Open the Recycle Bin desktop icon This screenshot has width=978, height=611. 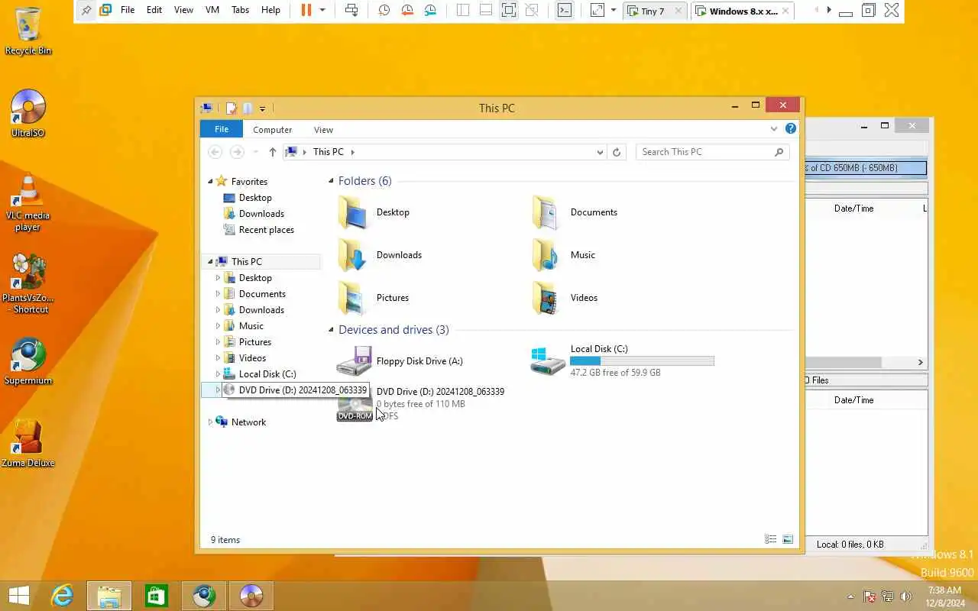28,31
